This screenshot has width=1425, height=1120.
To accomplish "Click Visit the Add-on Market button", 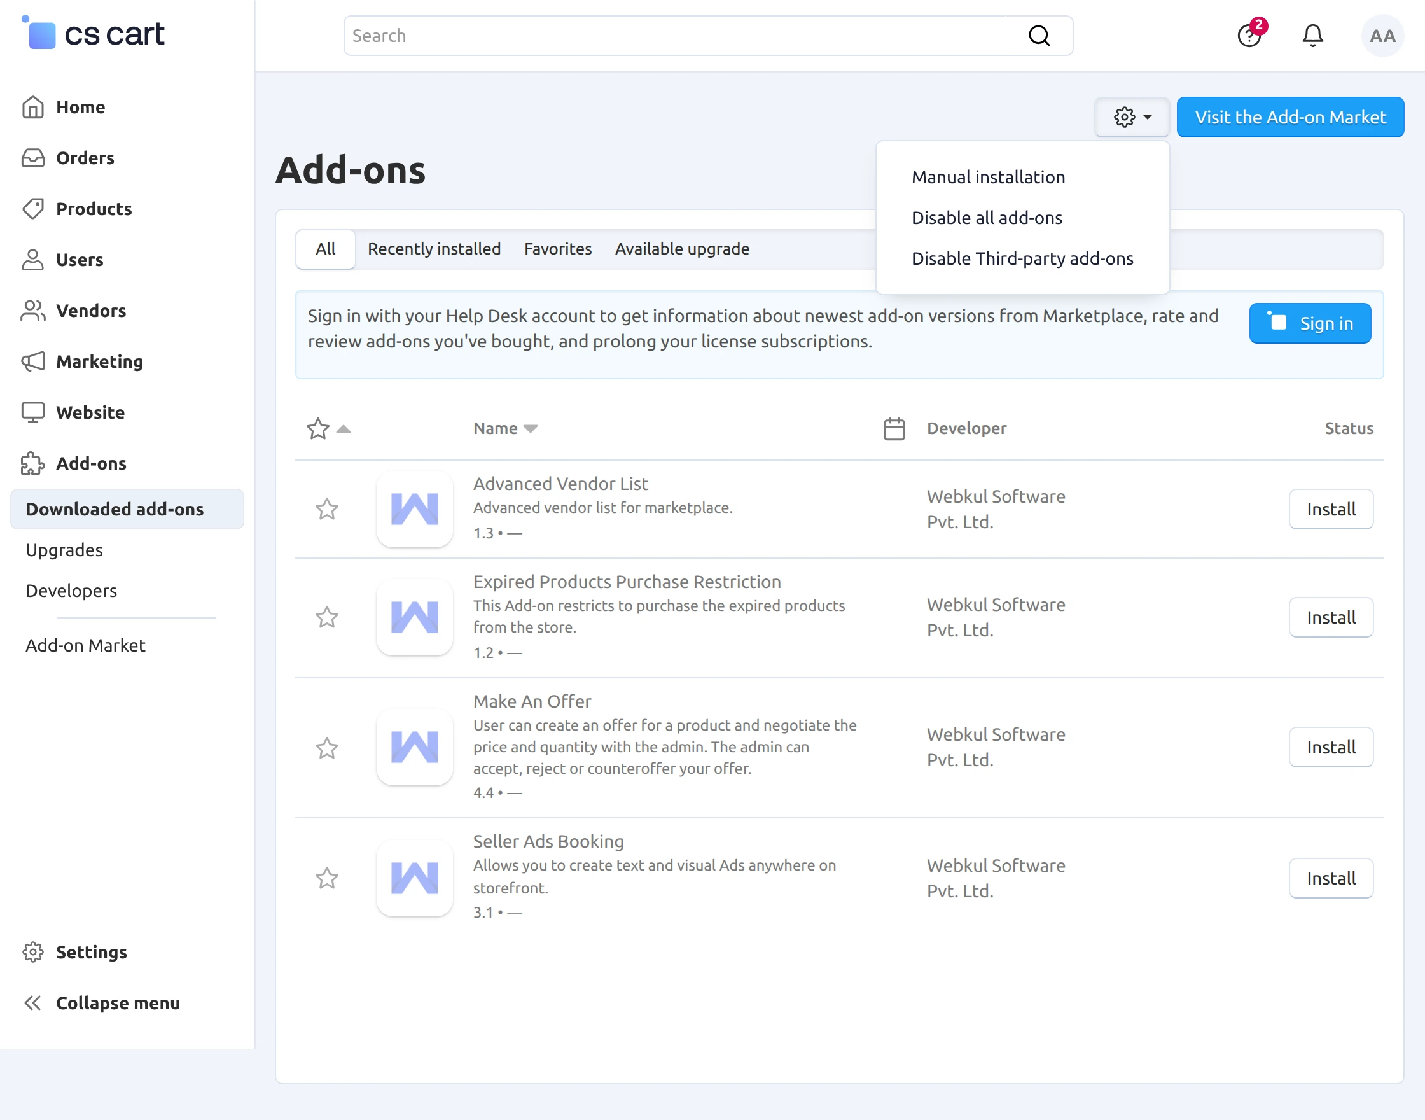I will click(x=1289, y=117).
